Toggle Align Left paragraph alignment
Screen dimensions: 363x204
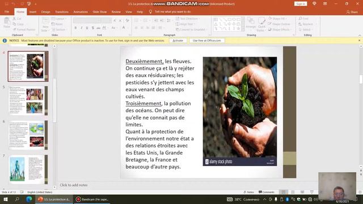click(x=136, y=28)
